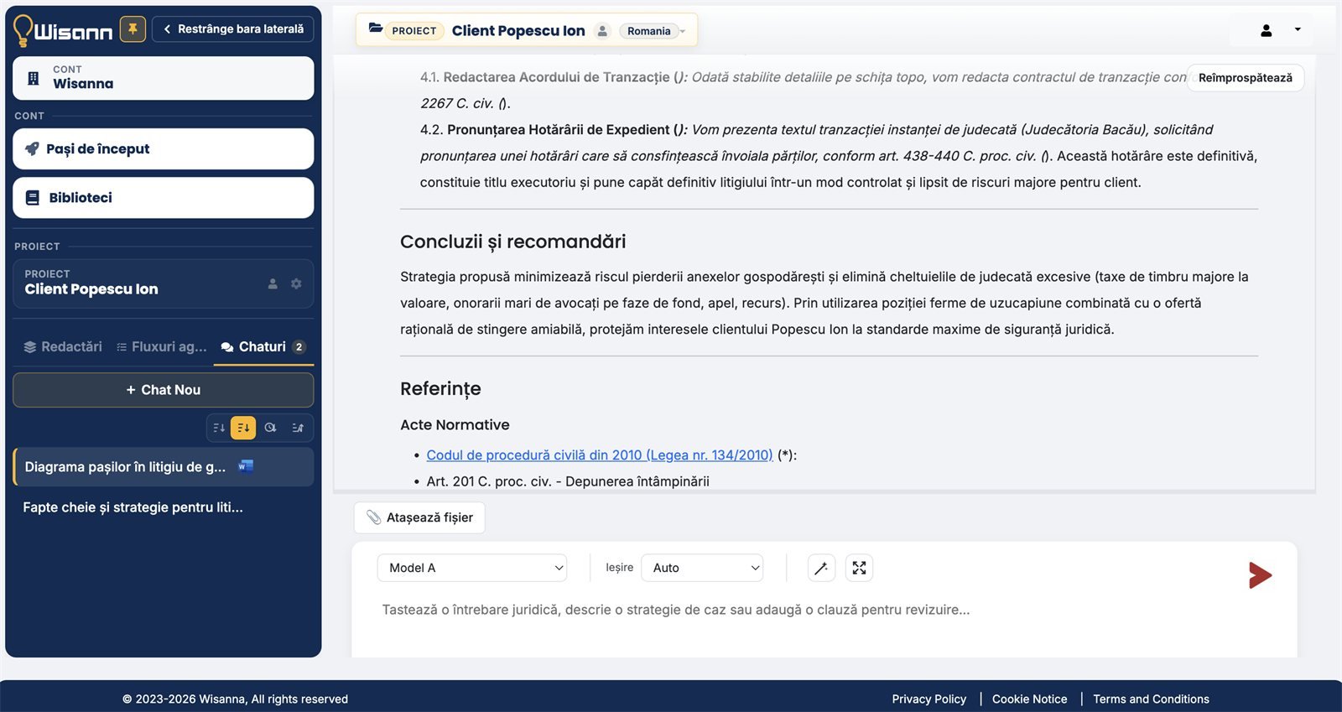Screen dimensions: 1342x712
Task: Sort chats by time clock icon
Action: click(270, 428)
